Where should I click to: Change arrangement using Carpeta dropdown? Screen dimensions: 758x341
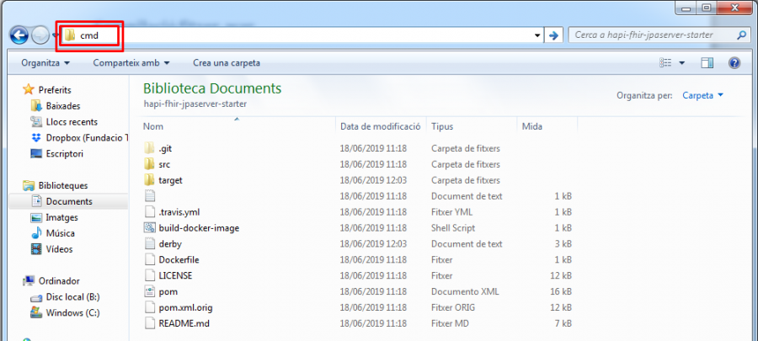pyautogui.click(x=702, y=95)
